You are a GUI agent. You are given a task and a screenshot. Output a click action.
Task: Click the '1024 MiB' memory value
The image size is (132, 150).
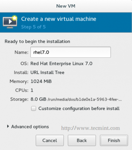[41, 81]
